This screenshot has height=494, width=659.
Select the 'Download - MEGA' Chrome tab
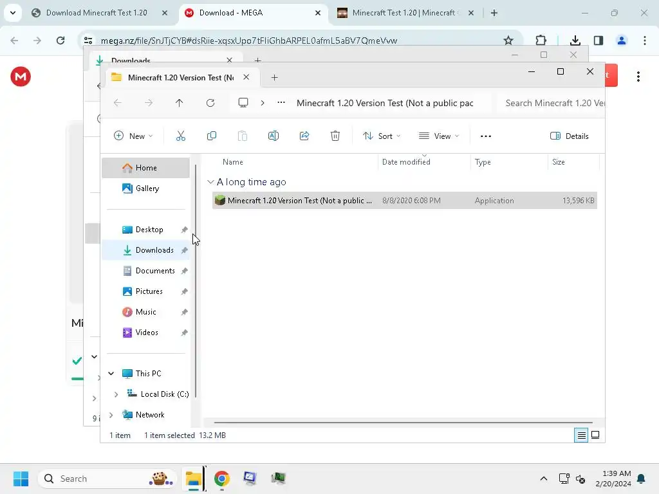click(253, 13)
